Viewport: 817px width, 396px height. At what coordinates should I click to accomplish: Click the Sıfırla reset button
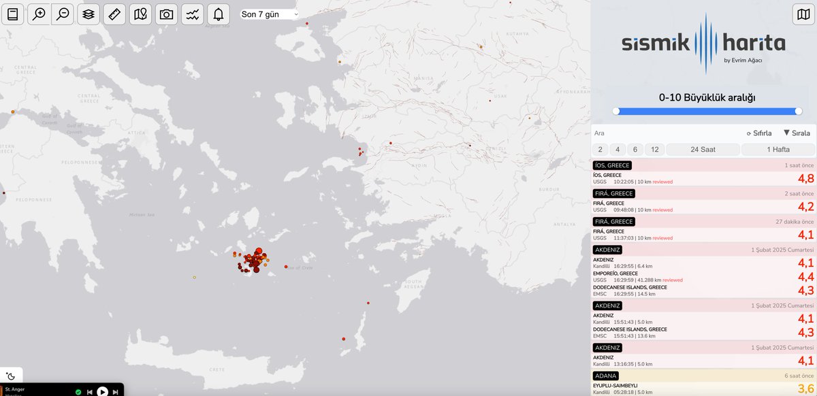coord(759,133)
